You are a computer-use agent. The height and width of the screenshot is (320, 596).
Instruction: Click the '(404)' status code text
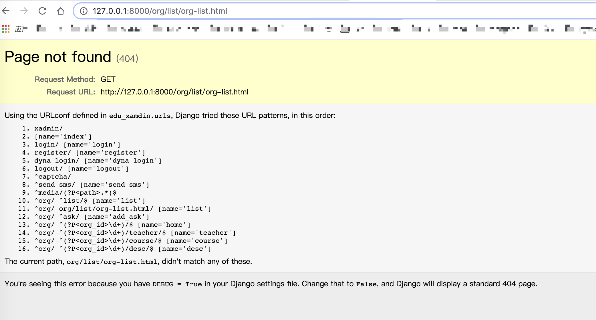pyautogui.click(x=127, y=58)
